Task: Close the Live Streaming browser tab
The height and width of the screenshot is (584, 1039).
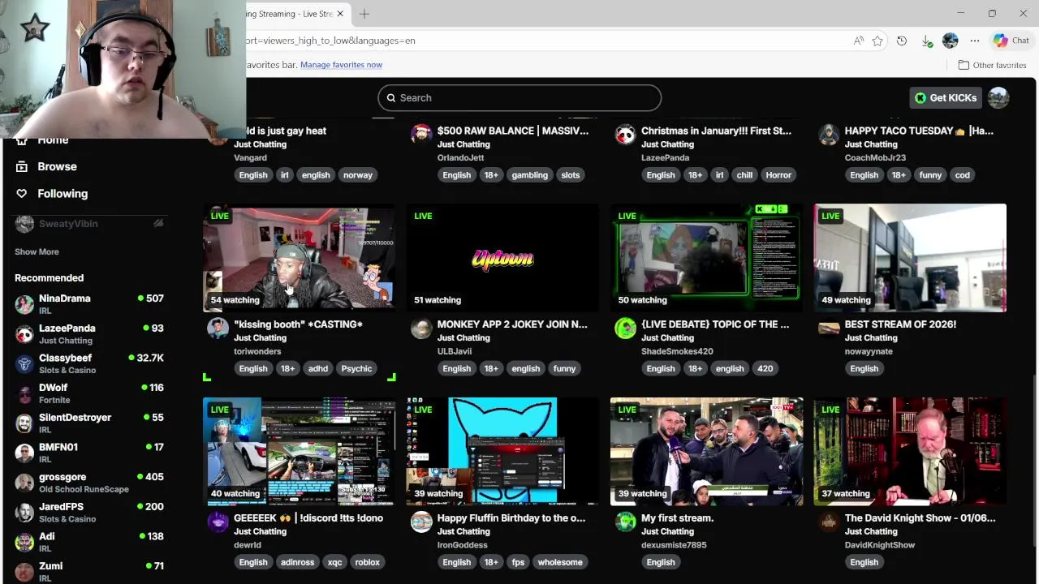Action: click(x=340, y=14)
